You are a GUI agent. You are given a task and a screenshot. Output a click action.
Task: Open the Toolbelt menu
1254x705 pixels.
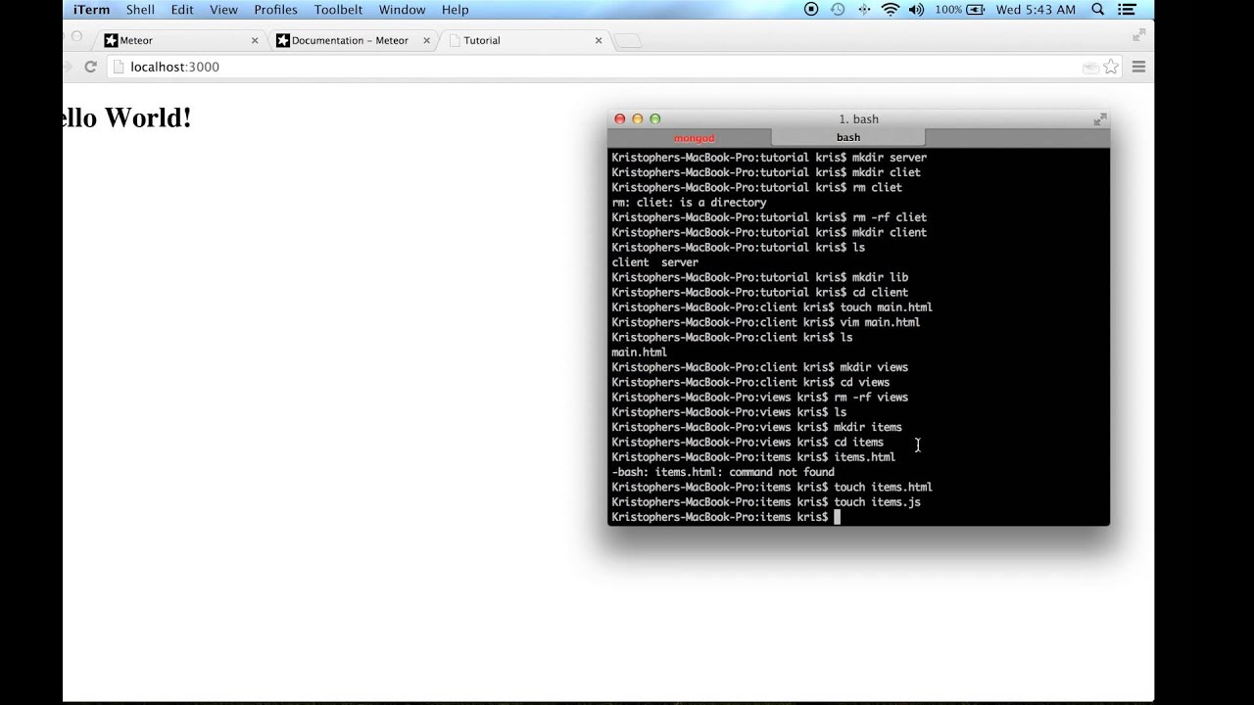[338, 10]
